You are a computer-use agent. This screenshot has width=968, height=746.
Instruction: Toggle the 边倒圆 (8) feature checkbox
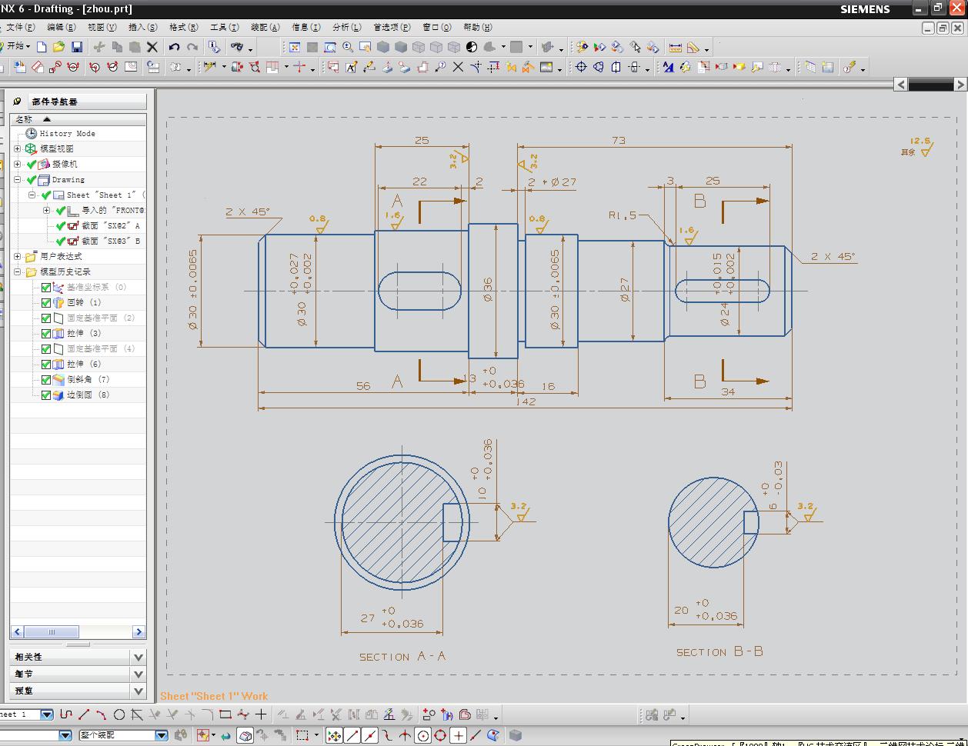pos(46,395)
